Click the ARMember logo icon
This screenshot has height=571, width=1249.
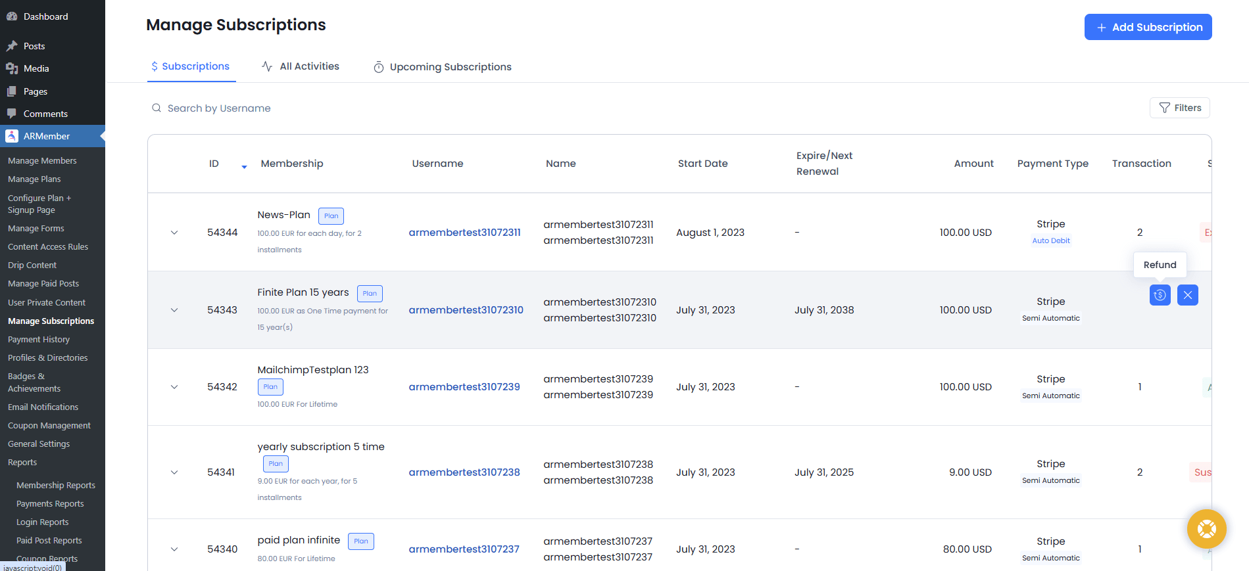[12, 136]
